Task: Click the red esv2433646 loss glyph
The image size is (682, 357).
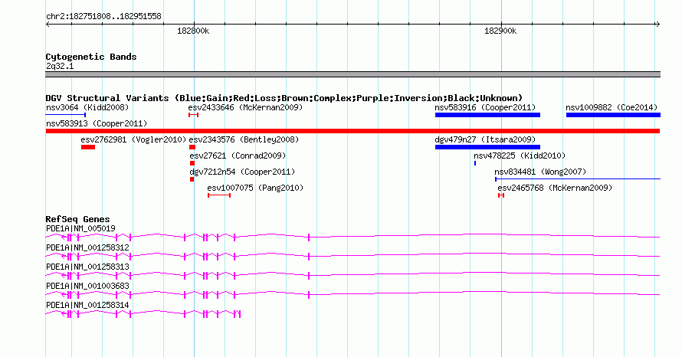Action: [194, 115]
